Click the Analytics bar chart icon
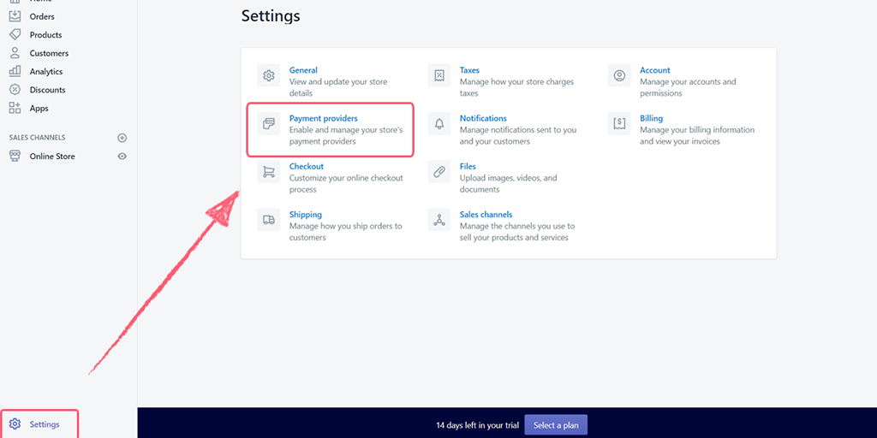The width and height of the screenshot is (877, 438). click(x=15, y=72)
